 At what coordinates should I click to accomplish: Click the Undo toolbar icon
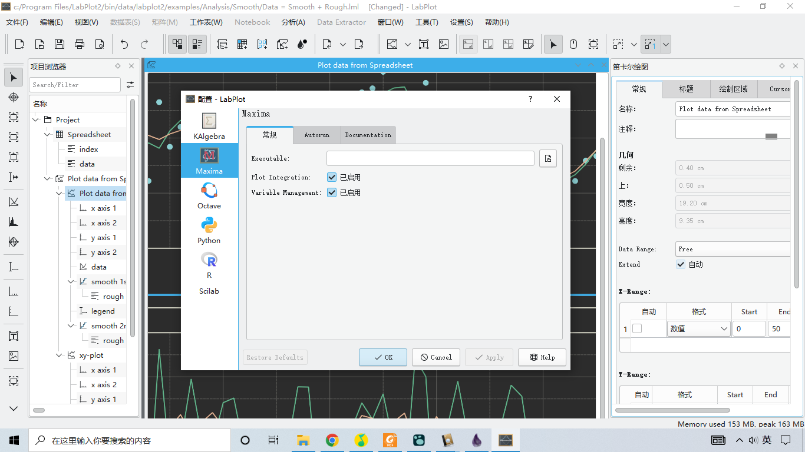tap(124, 44)
